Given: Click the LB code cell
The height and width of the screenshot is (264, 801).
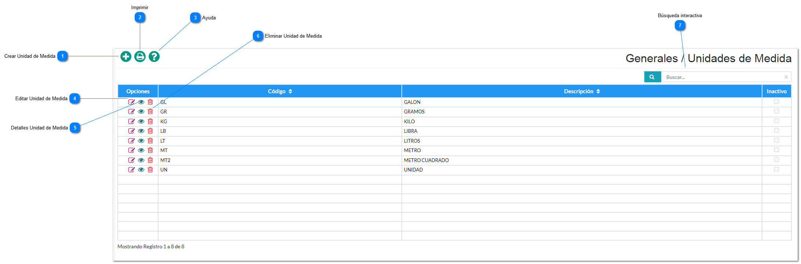Looking at the screenshot, I should pyautogui.click(x=280, y=131).
